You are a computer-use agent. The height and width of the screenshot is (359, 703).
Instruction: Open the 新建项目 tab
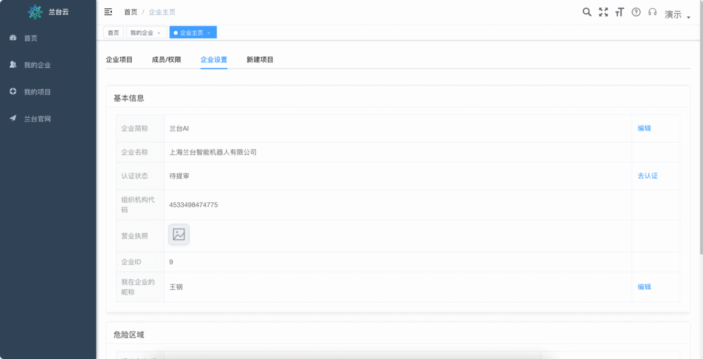point(260,60)
